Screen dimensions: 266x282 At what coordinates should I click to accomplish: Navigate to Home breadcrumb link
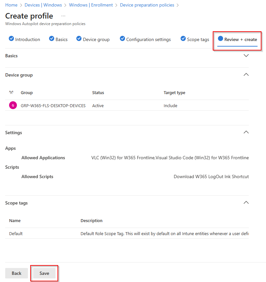click(11, 5)
